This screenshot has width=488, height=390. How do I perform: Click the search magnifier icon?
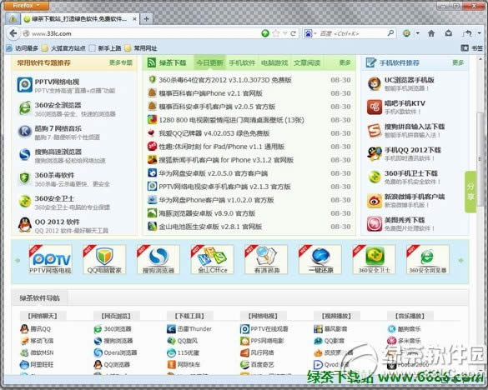point(390,33)
